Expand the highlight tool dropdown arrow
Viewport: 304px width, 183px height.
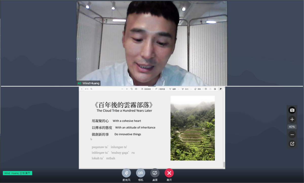(191, 89)
